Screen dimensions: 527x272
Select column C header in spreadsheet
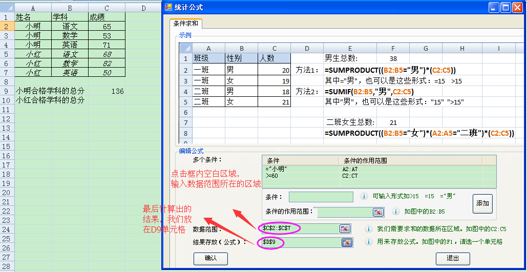point(107,8)
